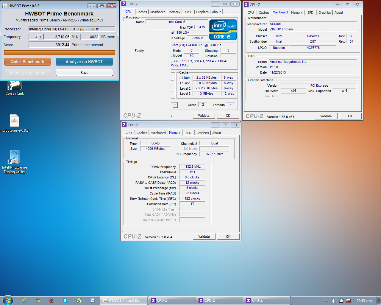
Task: Open the Windows Start menu
Action: (x=8, y=300)
